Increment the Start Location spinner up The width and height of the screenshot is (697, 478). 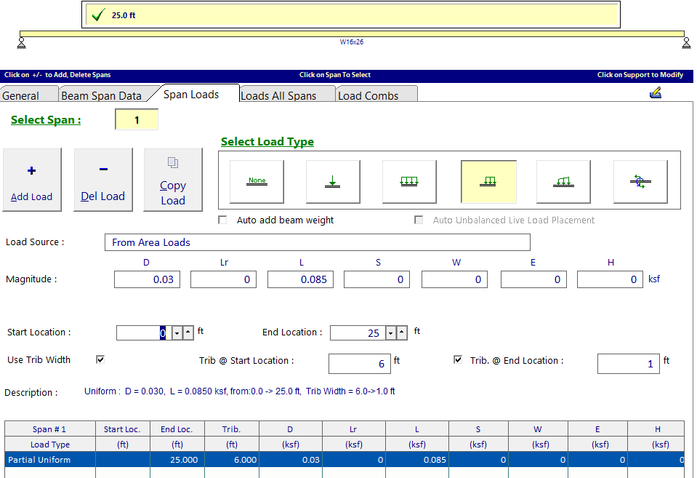(188, 333)
